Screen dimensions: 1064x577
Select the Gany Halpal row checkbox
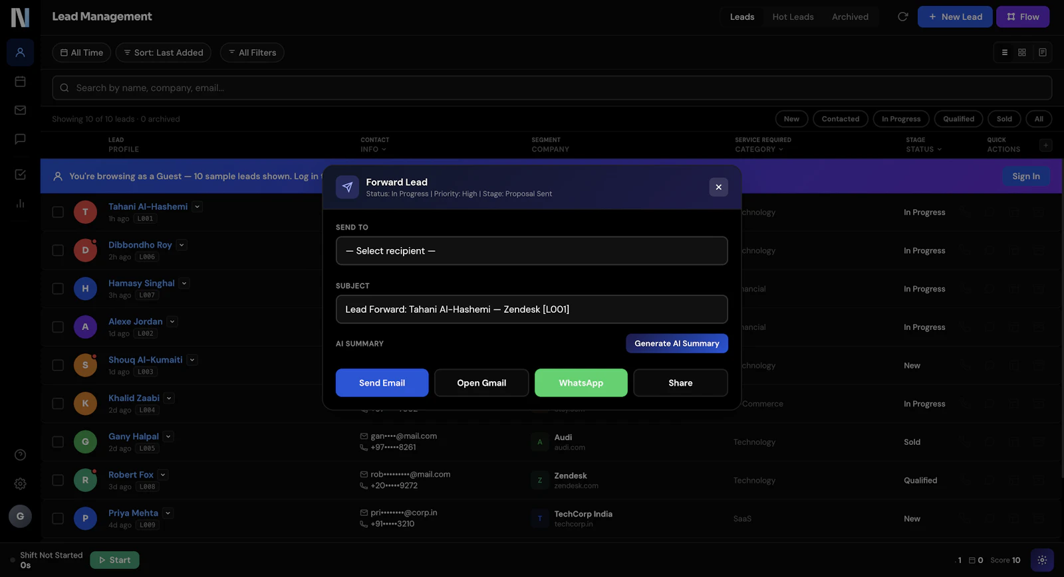point(58,442)
